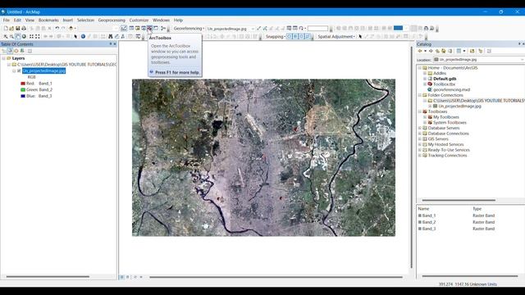Click the Green Band_2 color swatch
The width and height of the screenshot is (525, 295).
(23, 89)
